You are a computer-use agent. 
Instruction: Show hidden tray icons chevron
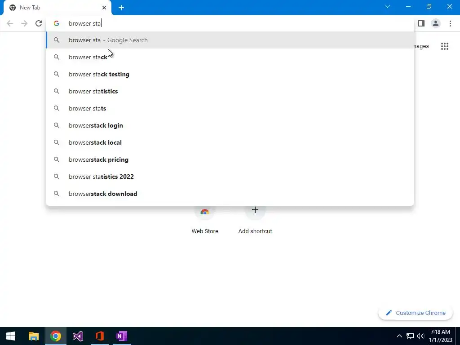point(399,336)
